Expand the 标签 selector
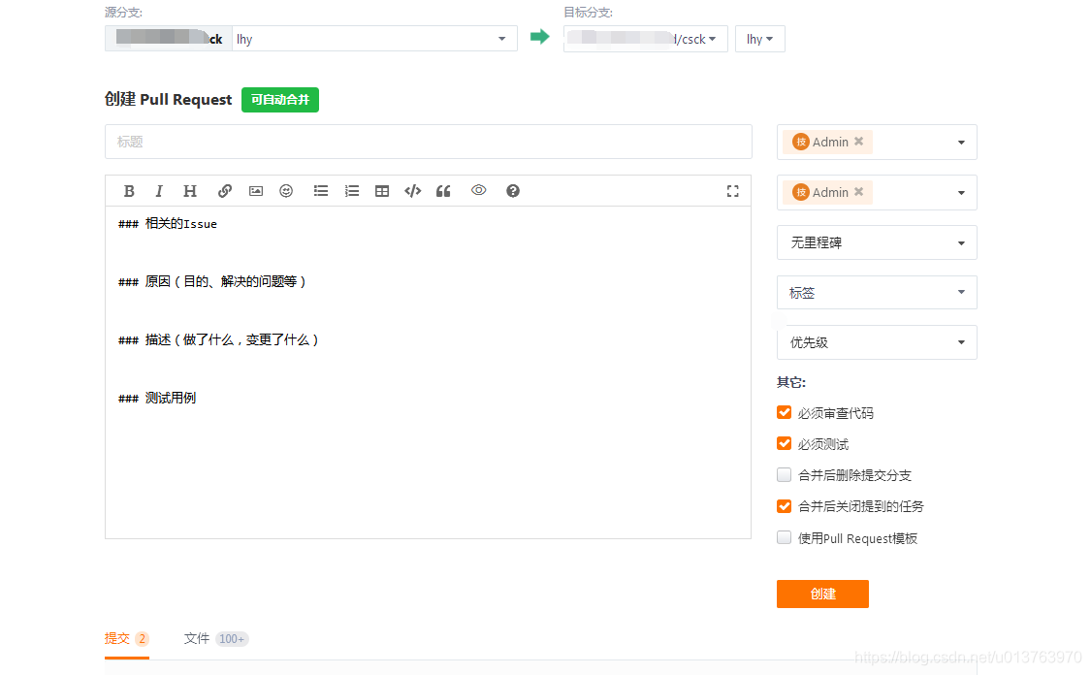Screen dimensions: 1091x675 tap(876, 292)
